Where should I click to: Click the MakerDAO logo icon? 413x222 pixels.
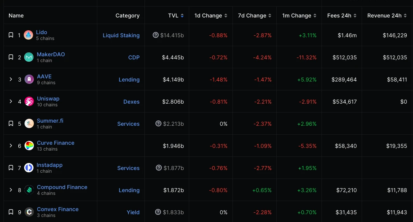pos(29,57)
